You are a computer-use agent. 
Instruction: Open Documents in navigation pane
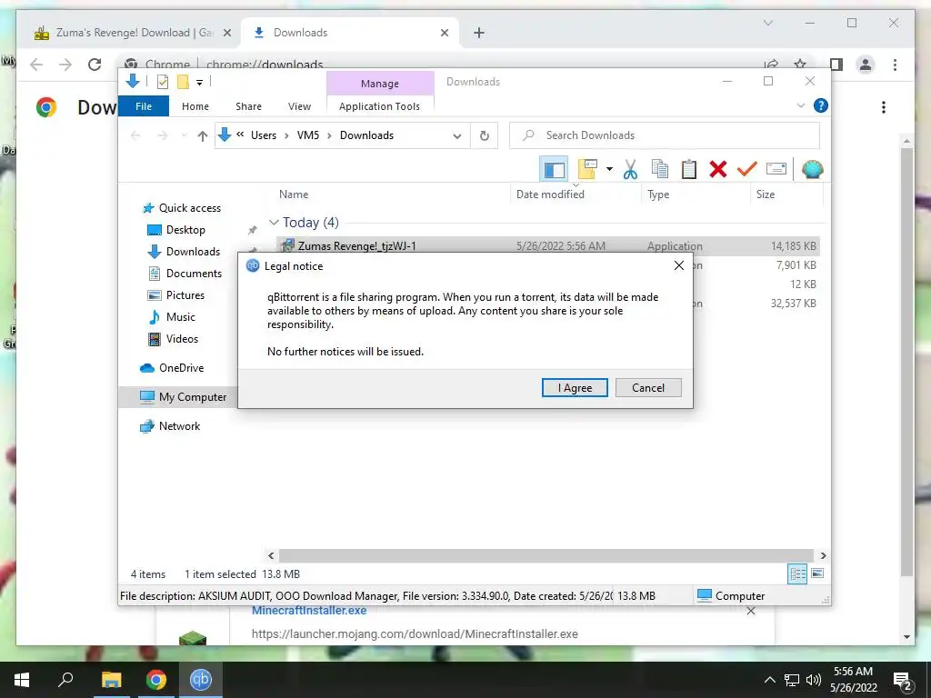(194, 274)
